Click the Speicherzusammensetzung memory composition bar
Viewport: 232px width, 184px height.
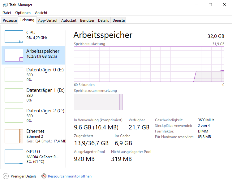pos(149,102)
